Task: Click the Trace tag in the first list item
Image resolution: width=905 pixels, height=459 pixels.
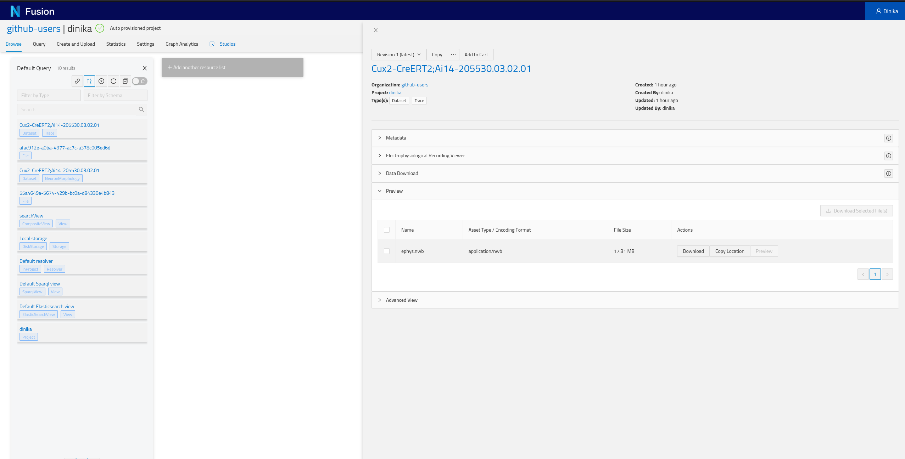Action: [50, 133]
